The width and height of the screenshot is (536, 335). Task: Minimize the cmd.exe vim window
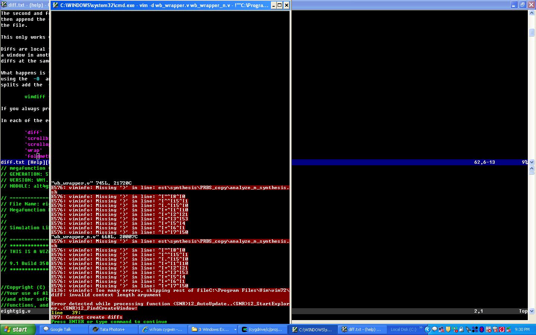coord(273,5)
